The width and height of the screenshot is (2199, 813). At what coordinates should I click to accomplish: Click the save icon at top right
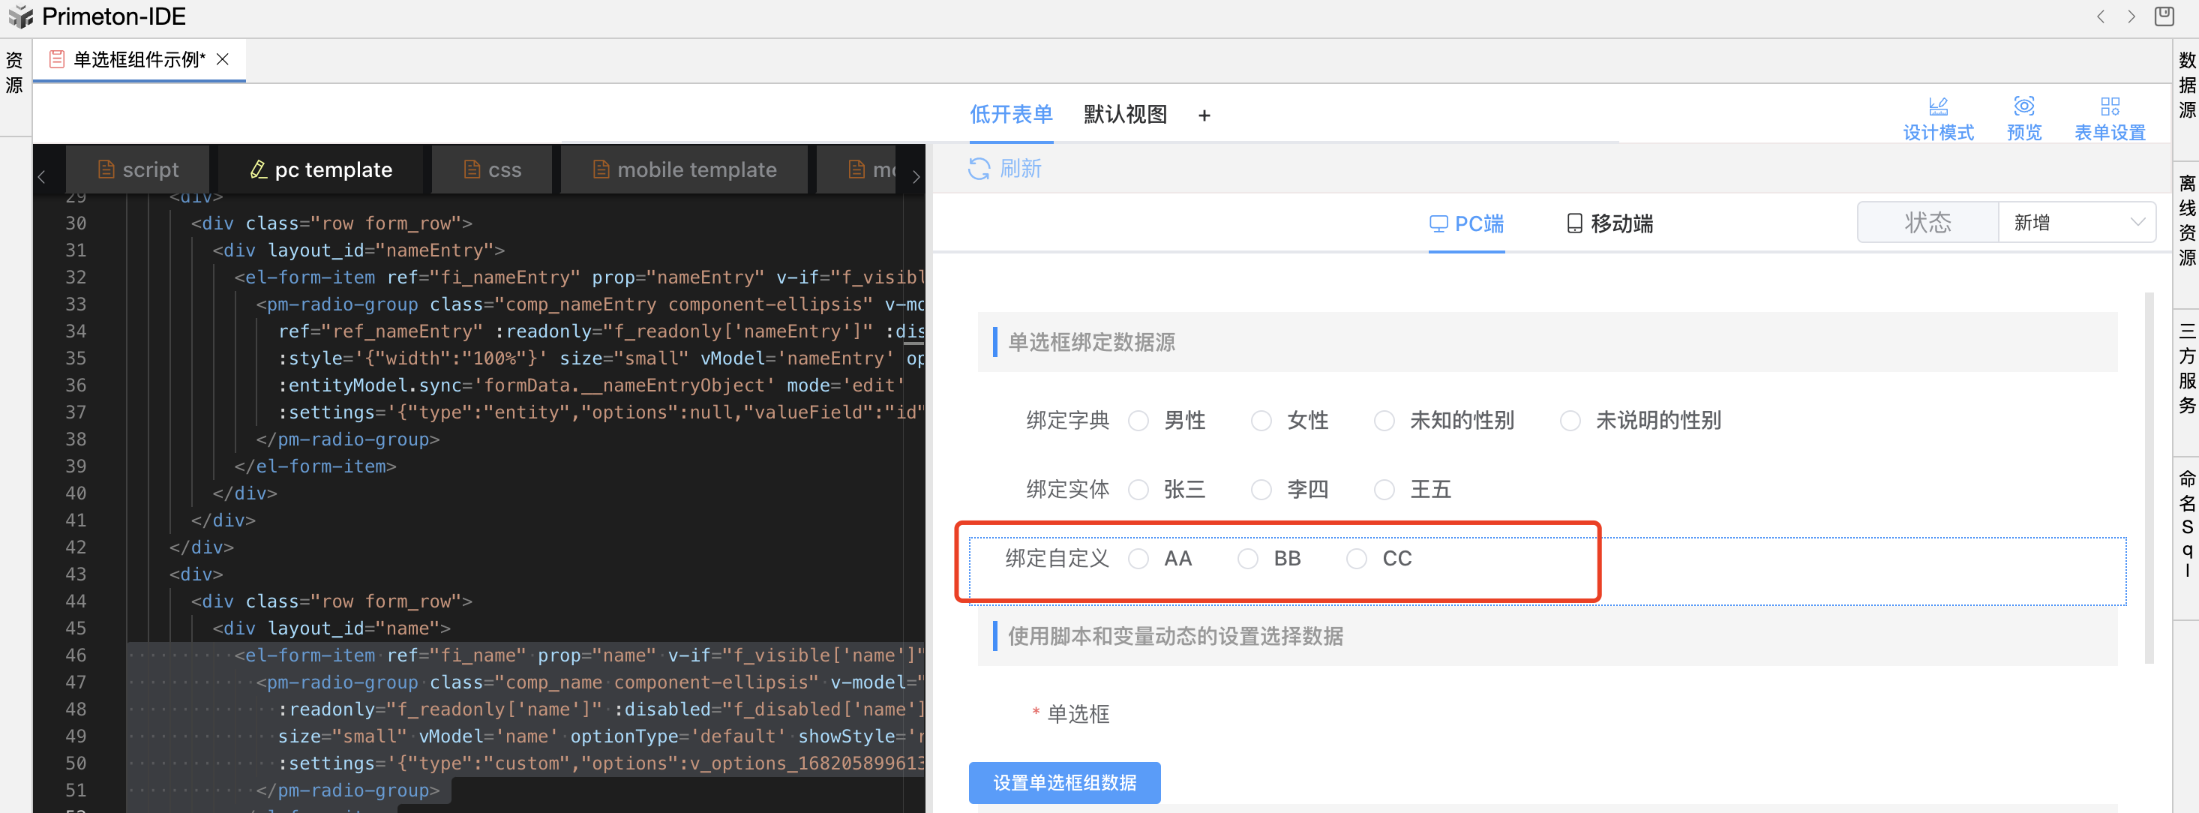point(2163,16)
